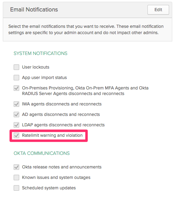This screenshot has width=174, height=197.
Task: Enable App user import status checkbox
Action: (16, 78)
